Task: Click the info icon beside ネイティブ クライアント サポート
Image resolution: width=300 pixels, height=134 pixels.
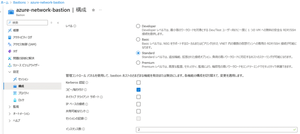Action: [x=101, y=97]
